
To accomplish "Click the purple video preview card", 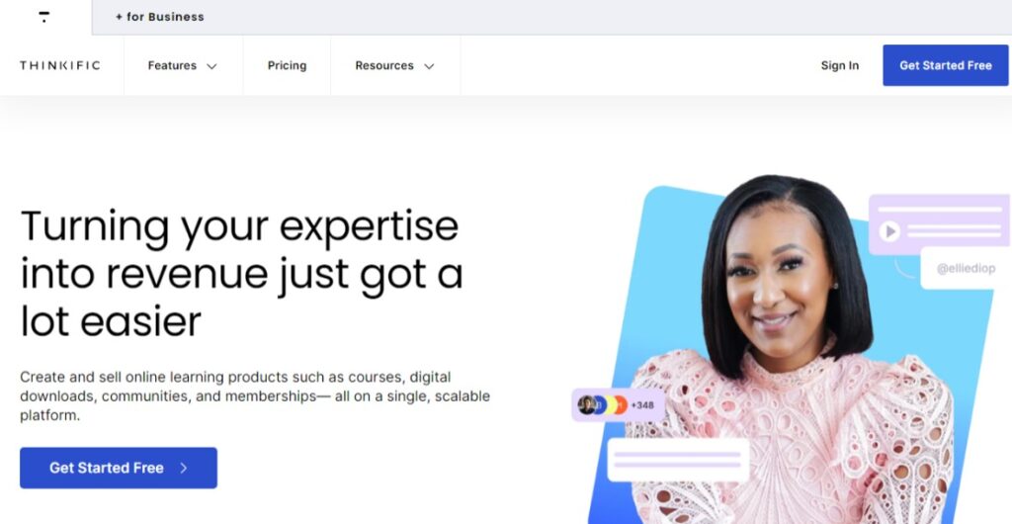I will [939, 224].
